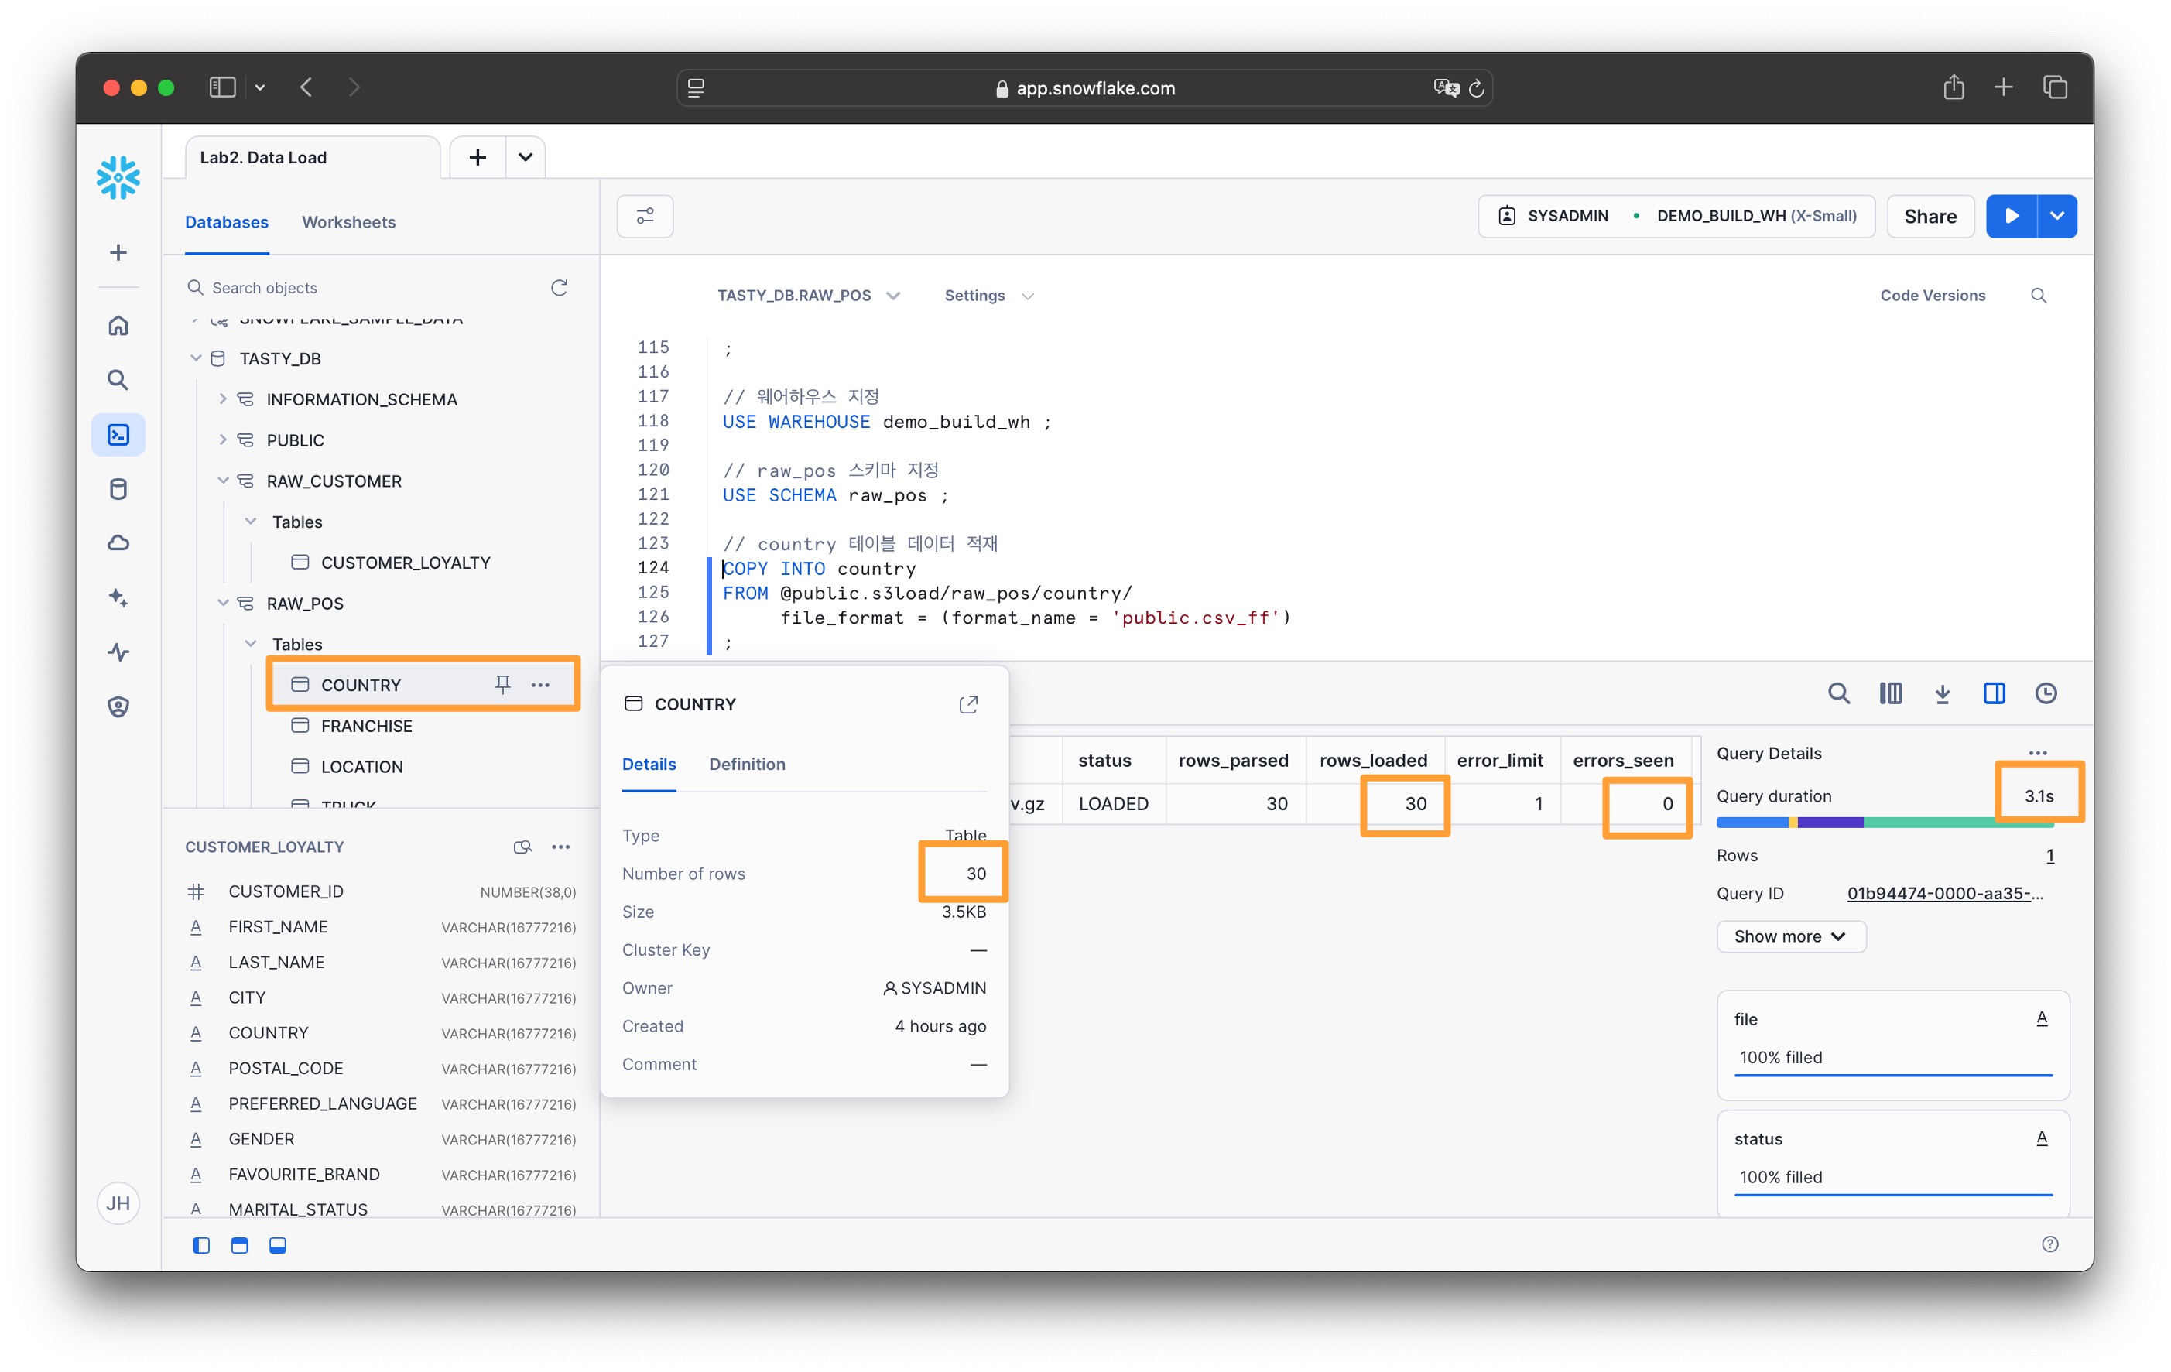Toggle the left sidebar panel visibility

pyautogui.click(x=201, y=1245)
